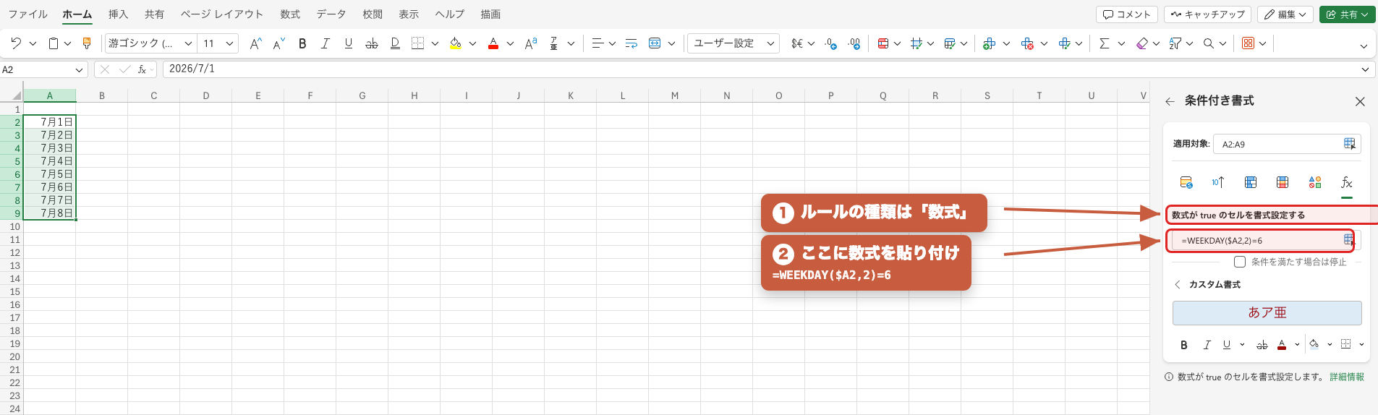Open pane border options dropdown arrow
1378x415 pixels.
1361,345
